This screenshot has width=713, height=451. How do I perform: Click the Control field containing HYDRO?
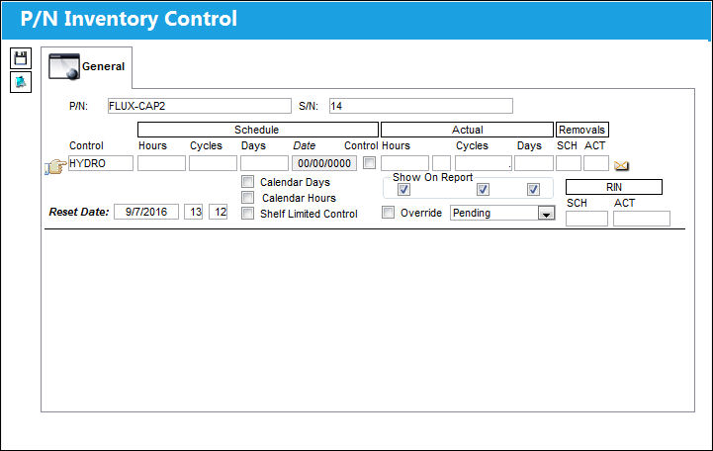[x=101, y=163]
